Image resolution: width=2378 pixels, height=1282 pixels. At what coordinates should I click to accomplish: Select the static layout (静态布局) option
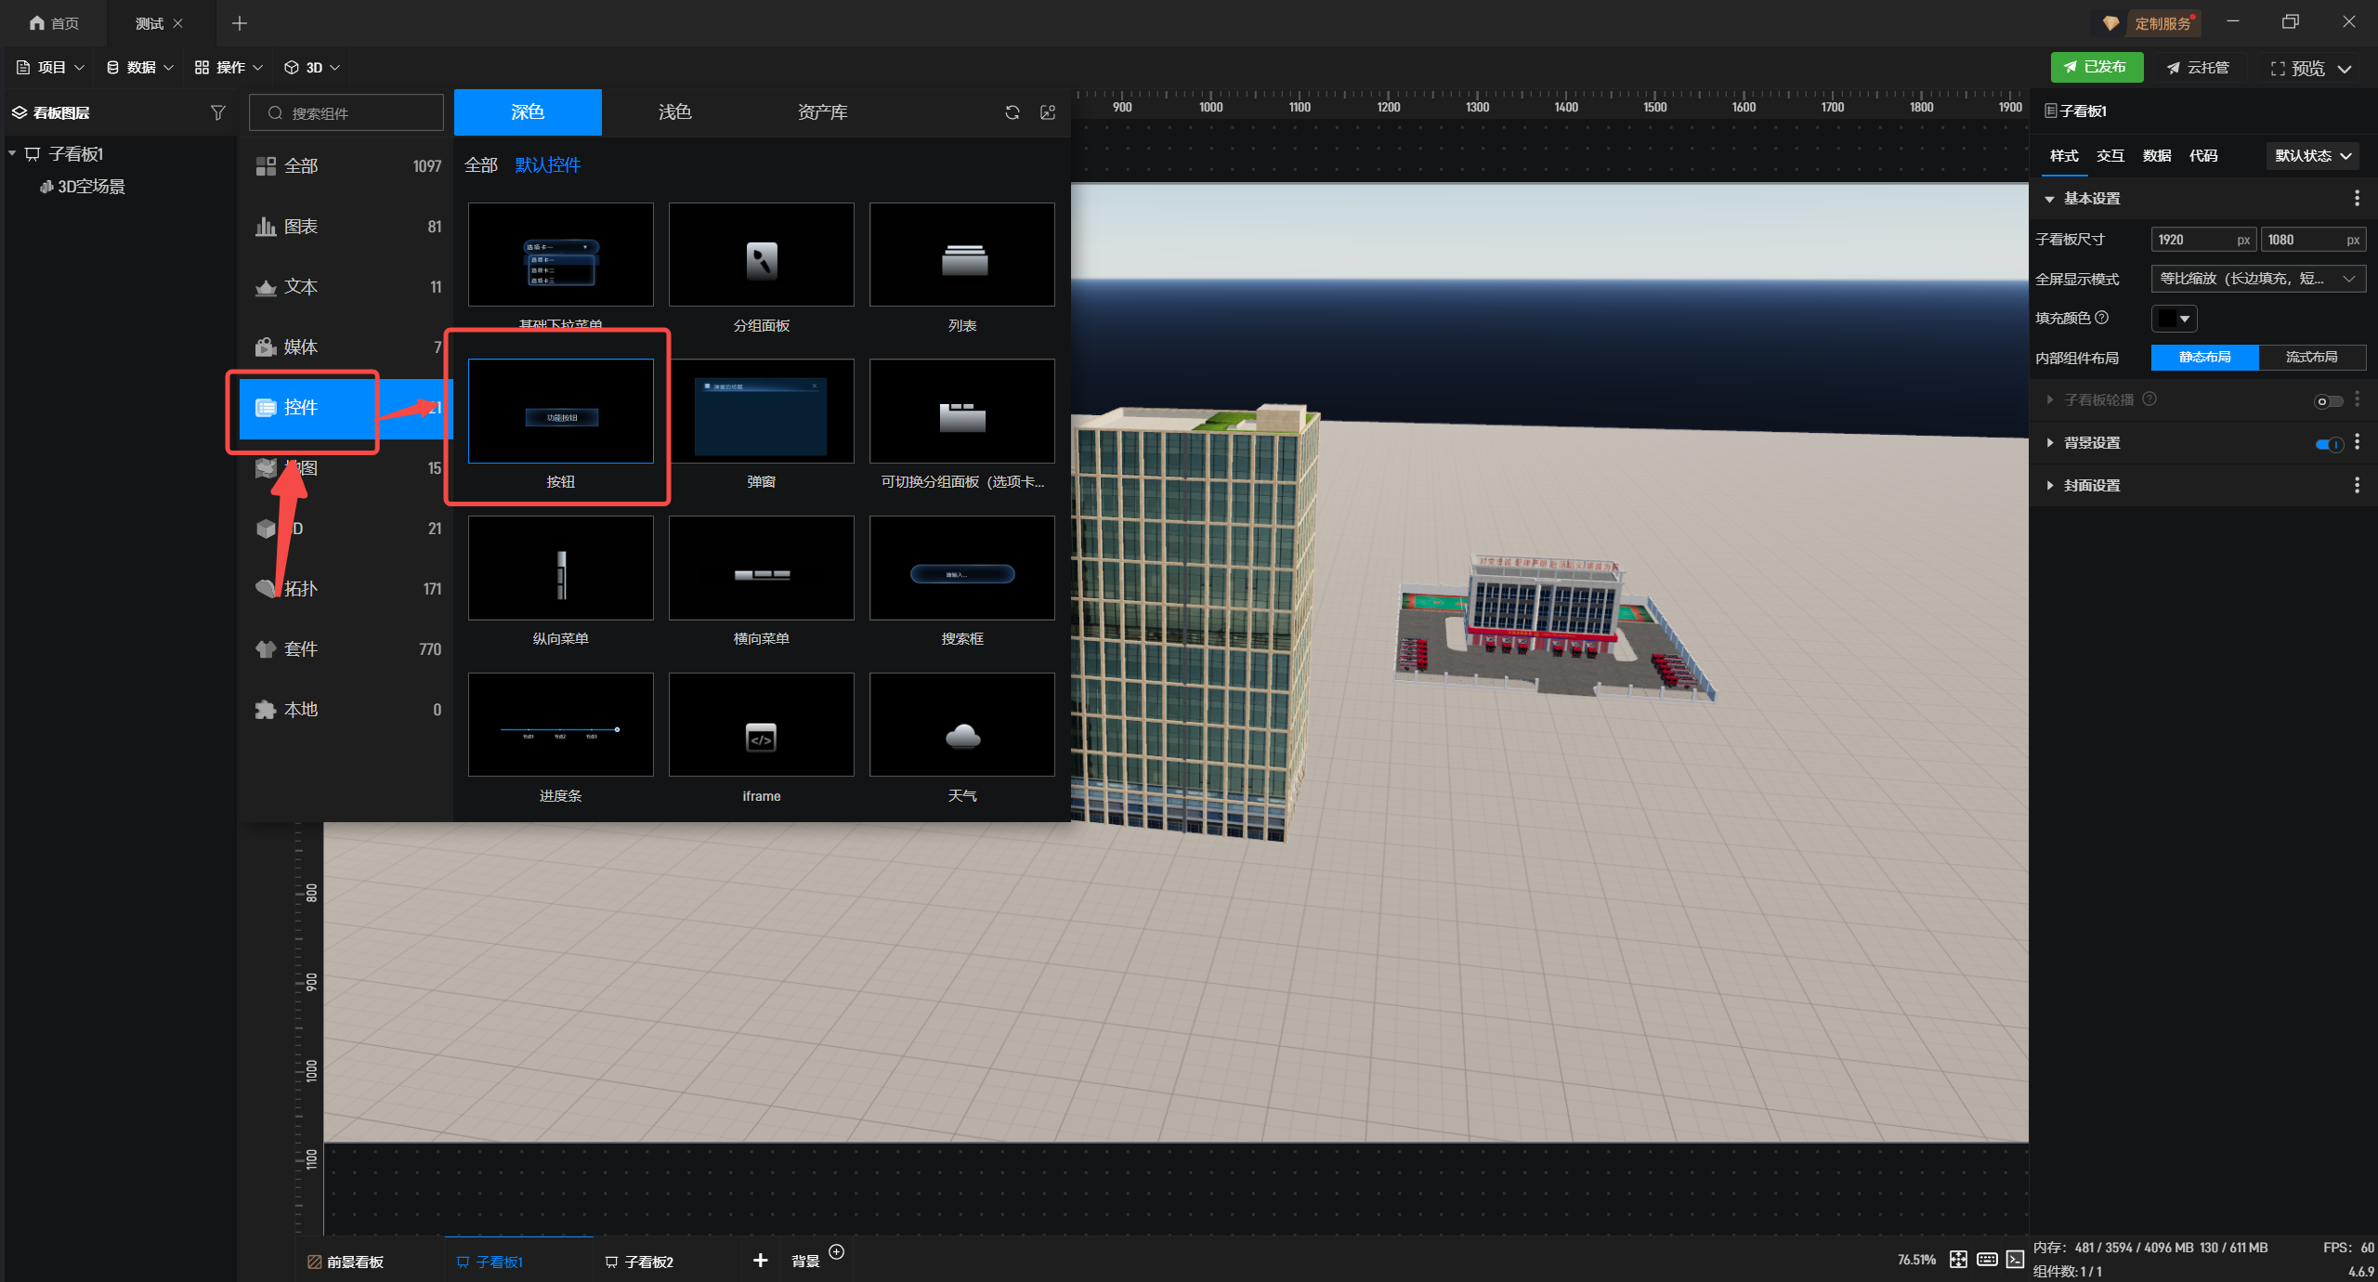[x=2204, y=358]
